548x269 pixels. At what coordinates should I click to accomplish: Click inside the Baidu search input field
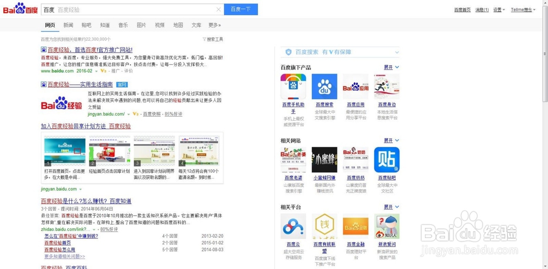132,9
